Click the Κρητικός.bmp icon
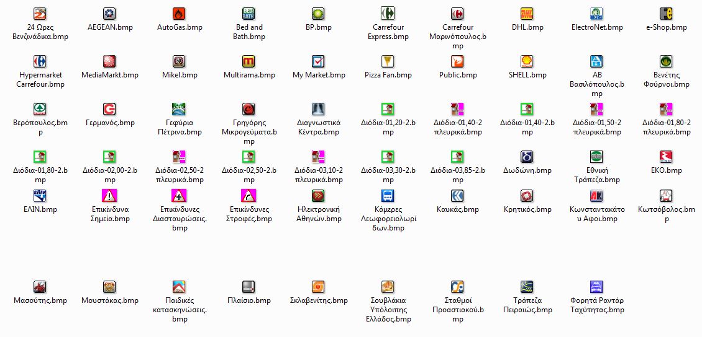Image resolution: width=702 pixels, height=337 pixels. pyautogui.click(x=527, y=196)
